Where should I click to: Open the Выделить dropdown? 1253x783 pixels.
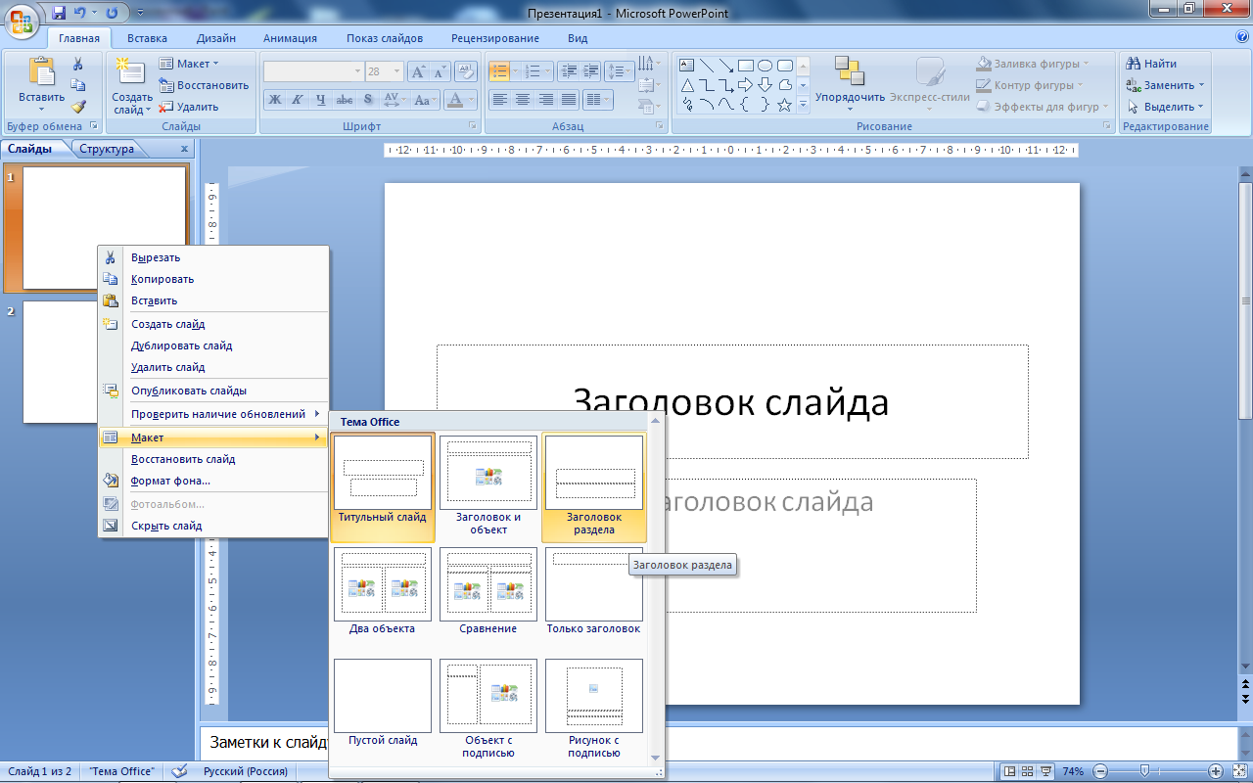(1166, 107)
